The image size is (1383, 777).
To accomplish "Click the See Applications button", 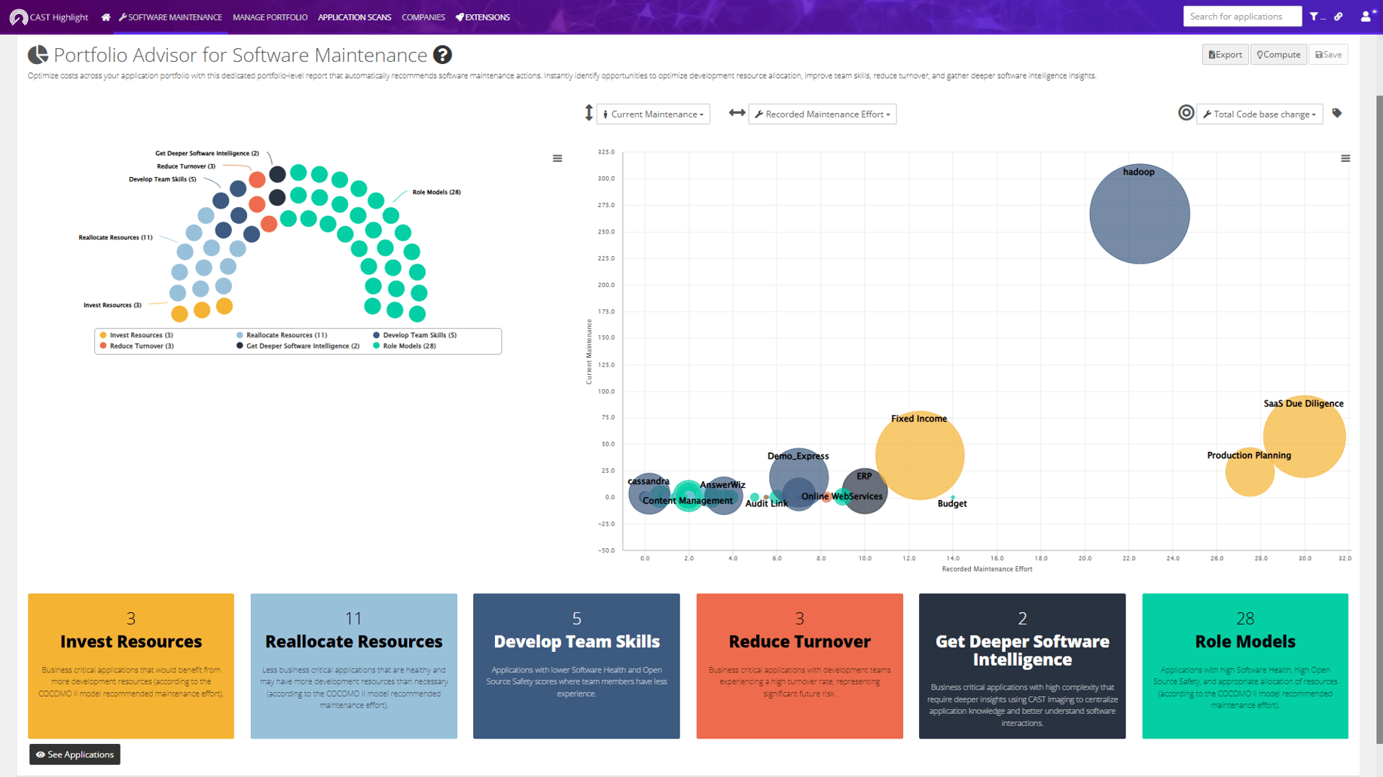I will (75, 754).
